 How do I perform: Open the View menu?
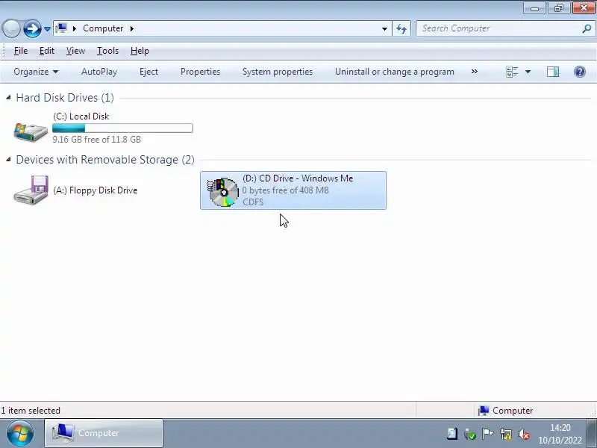pyautogui.click(x=75, y=51)
